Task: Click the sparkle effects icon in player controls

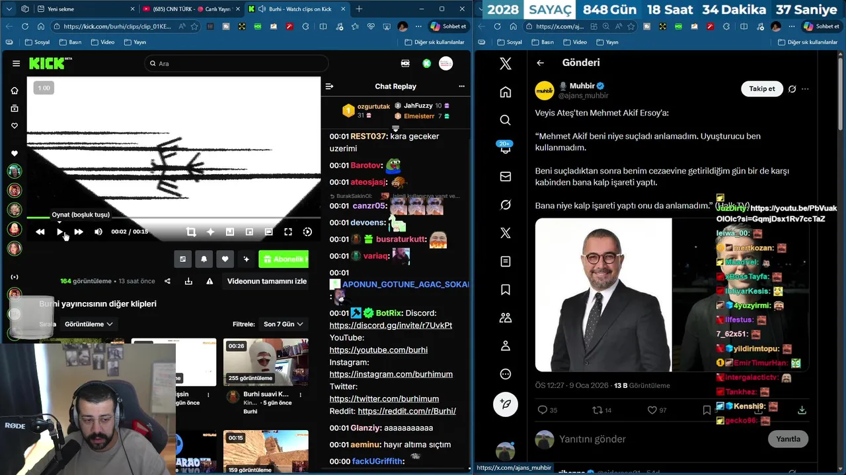Action: click(210, 232)
